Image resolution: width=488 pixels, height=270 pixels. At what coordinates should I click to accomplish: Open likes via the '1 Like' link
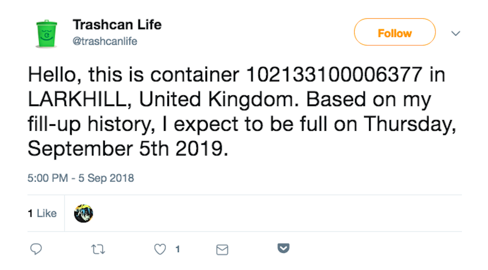[42, 213]
